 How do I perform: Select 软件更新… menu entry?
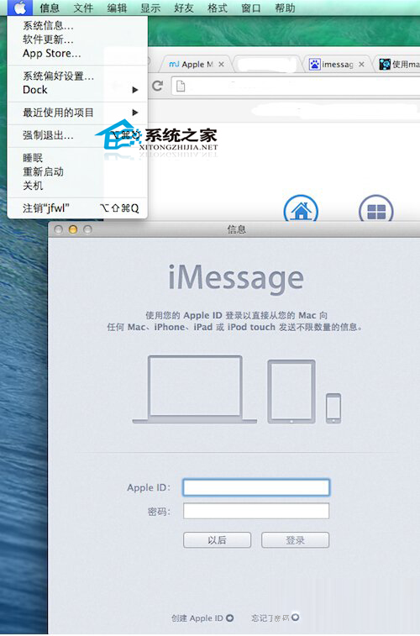click(77, 39)
